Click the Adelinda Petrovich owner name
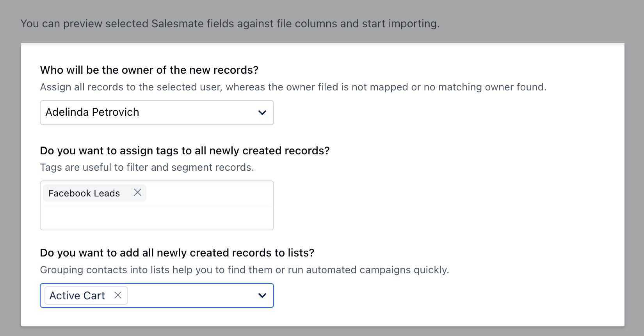The image size is (644, 336). click(x=92, y=112)
